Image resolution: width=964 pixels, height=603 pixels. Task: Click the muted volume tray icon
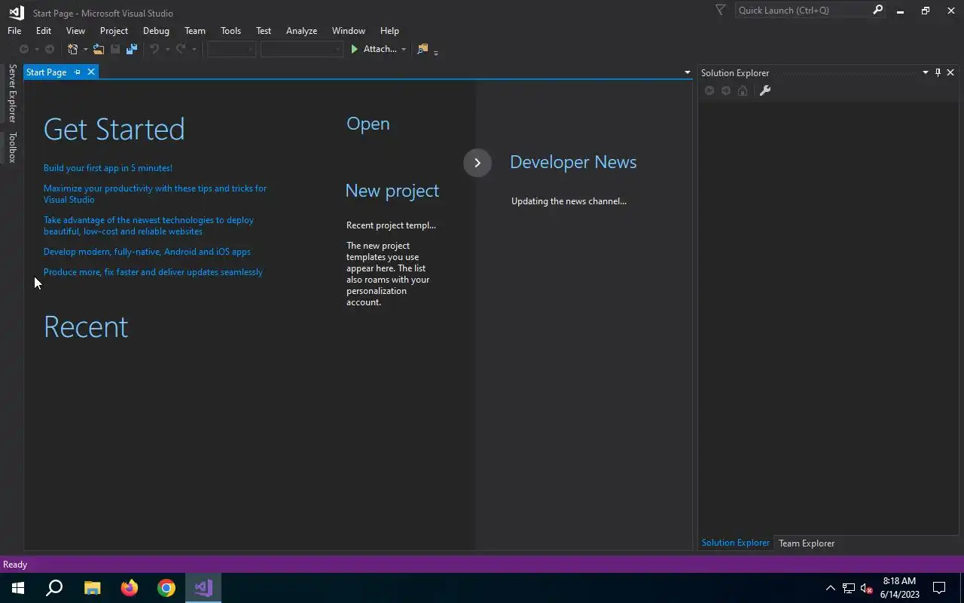coord(867,588)
